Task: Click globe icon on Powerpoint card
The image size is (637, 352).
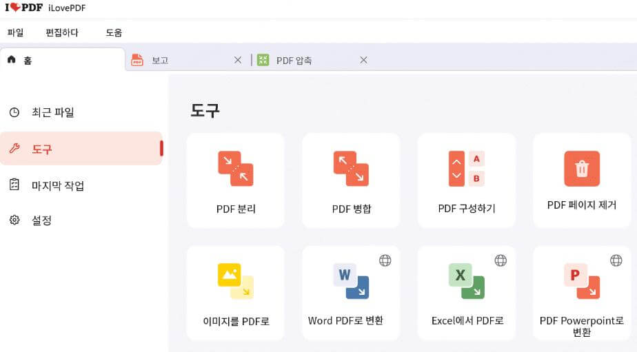Action: [x=616, y=260]
